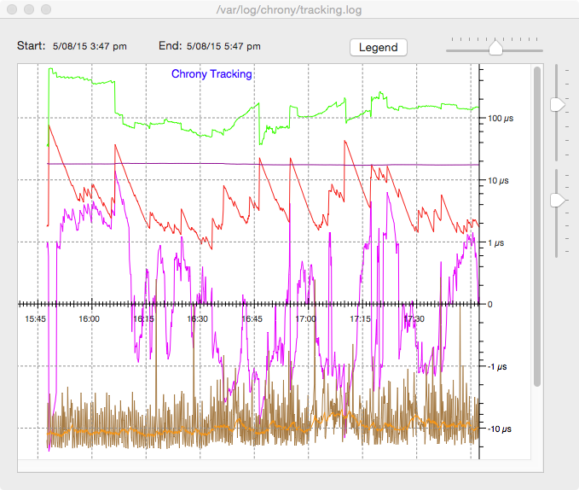Screen dimensions: 579x490
Task: Click the 1 µs axis label
Action: [x=496, y=243]
